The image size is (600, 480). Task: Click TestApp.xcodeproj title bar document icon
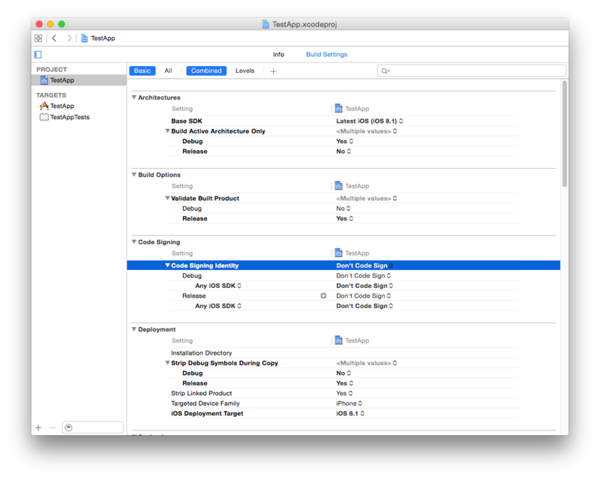click(265, 25)
